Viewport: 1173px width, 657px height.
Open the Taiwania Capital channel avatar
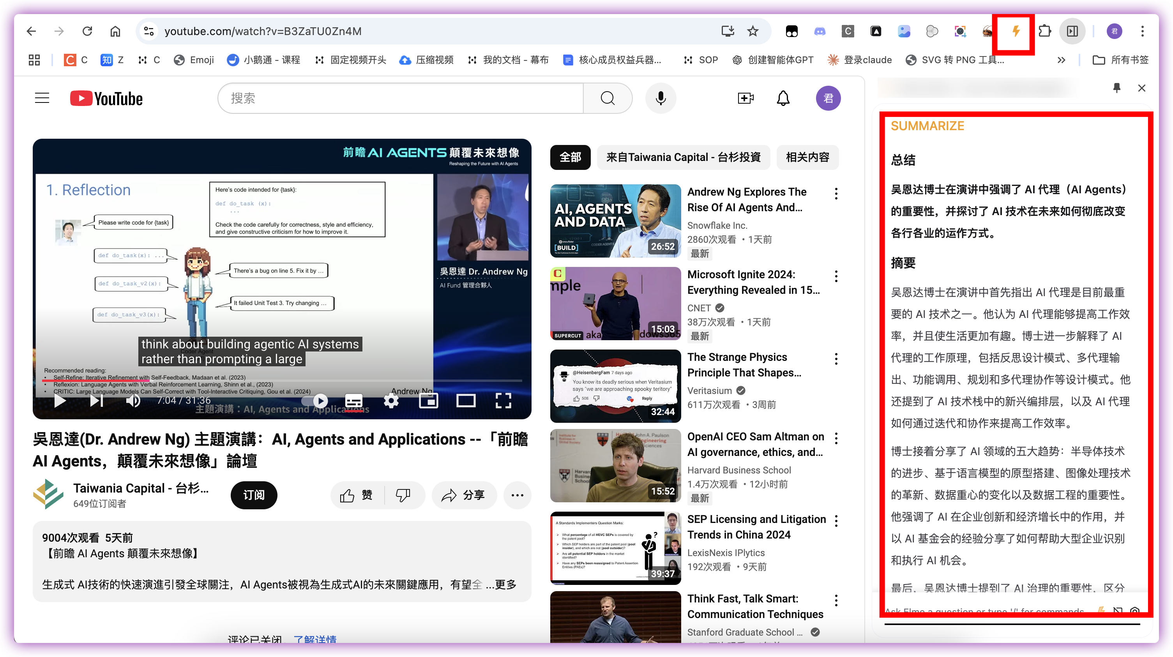[x=48, y=495]
